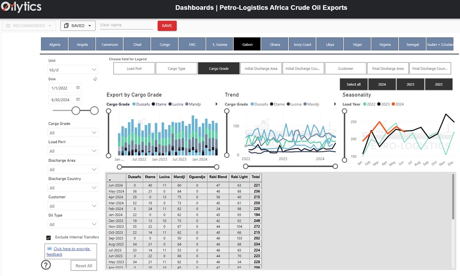460x276 pixels.
Task: Open the Cargo Grade filter dropdown
Action: tap(72, 133)
